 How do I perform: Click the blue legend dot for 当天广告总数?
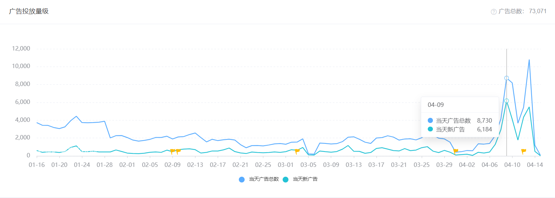point(242,179)
